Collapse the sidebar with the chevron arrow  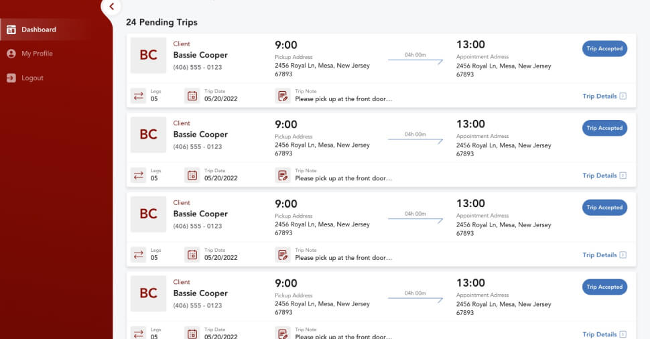(112, 7)
